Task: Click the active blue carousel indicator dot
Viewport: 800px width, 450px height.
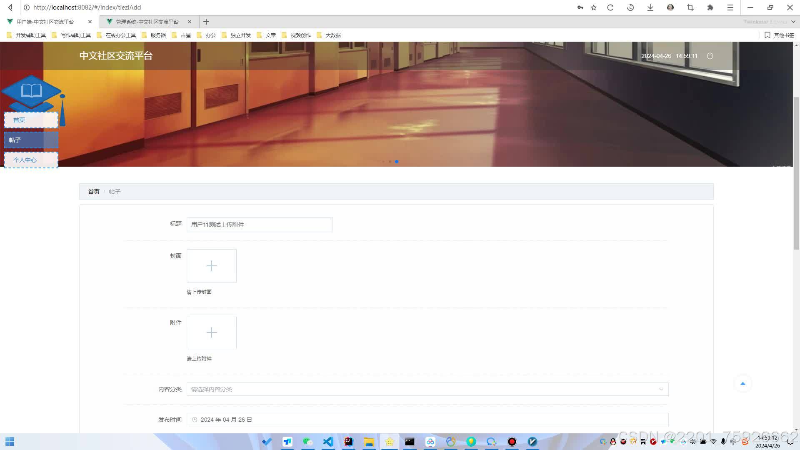Action: 397,162
